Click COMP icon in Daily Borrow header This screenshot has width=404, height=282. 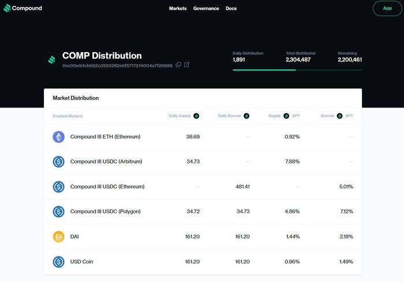(x=246, y=116)
